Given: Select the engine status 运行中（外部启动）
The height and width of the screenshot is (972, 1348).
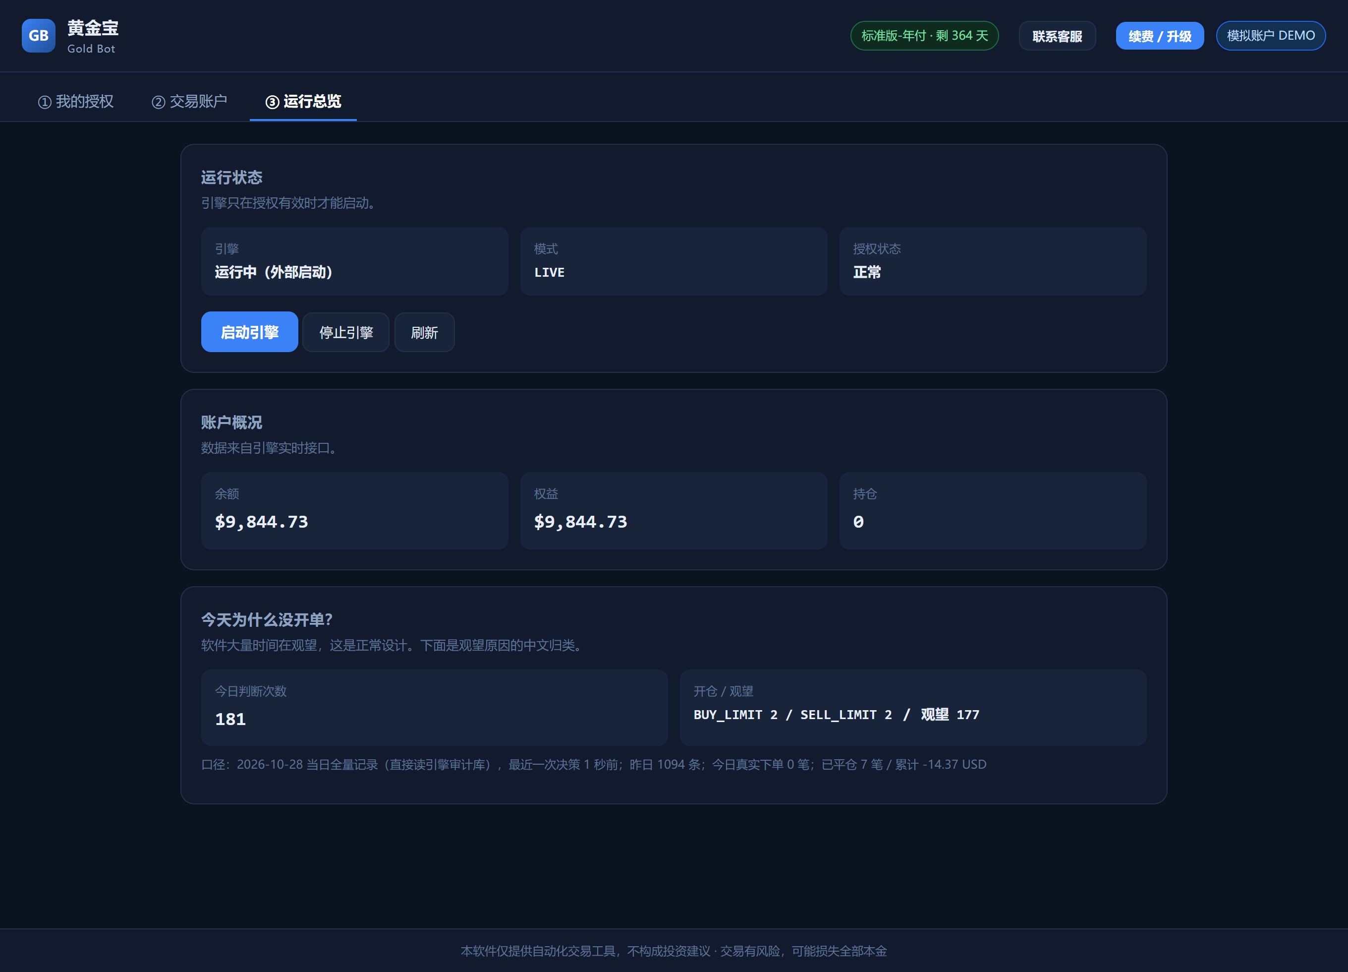Looking at the screenshot, I should click(274, 272).
